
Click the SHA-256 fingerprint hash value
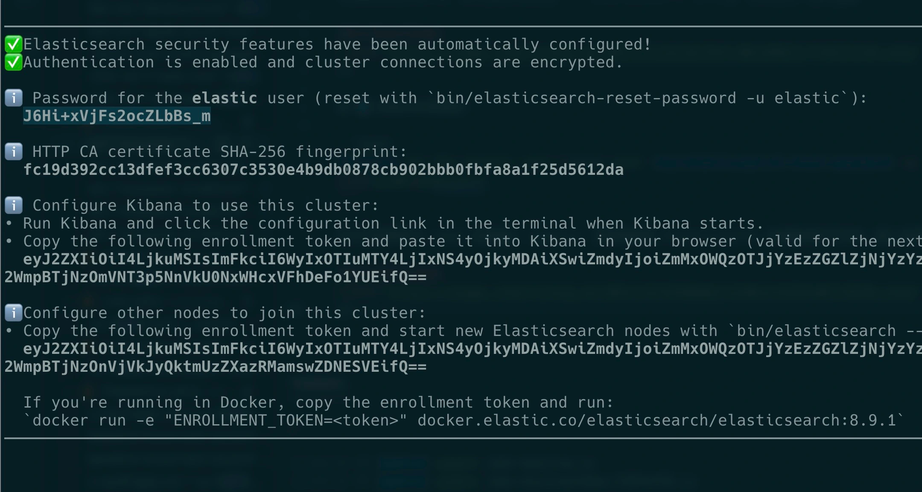point(323,170)
